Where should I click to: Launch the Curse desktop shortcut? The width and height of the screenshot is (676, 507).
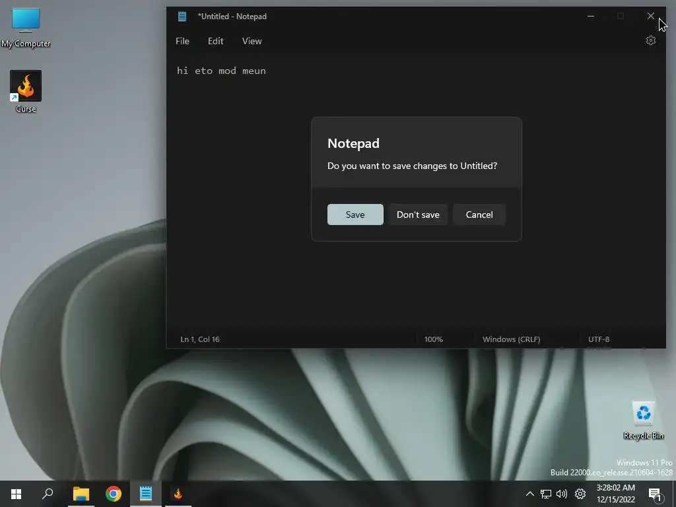coord(26,91)
